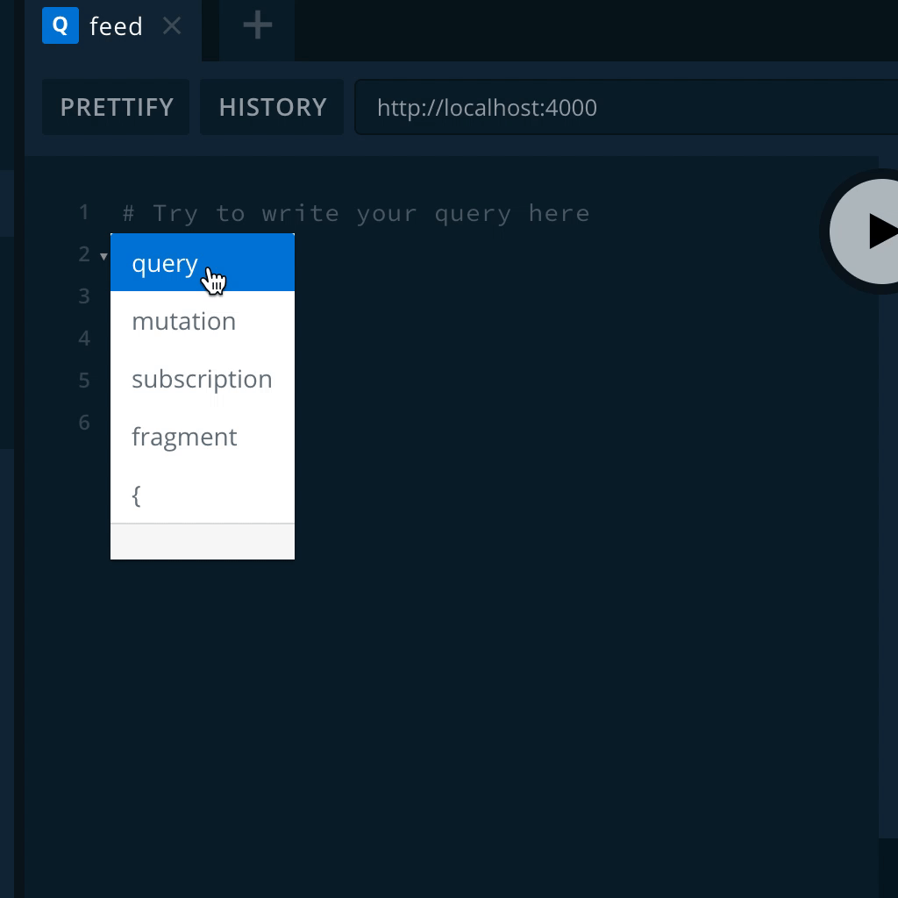Viewport: 898px width, 898px height.
Task: Pick the '{' autocomplete suggestion
Action: pos(203,495)
